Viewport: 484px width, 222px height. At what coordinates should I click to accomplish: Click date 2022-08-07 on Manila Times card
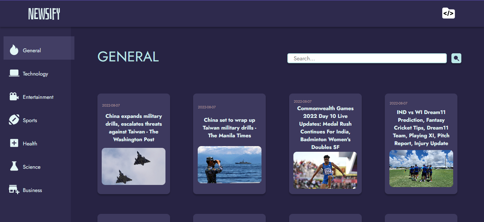click(x=207, y=107)
